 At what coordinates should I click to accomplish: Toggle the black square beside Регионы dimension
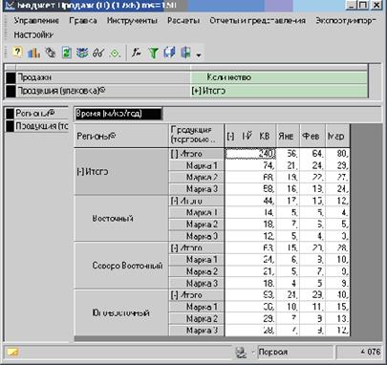pos(11,114)
